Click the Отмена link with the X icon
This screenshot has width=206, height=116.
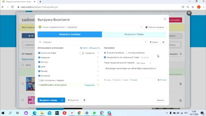162,80
